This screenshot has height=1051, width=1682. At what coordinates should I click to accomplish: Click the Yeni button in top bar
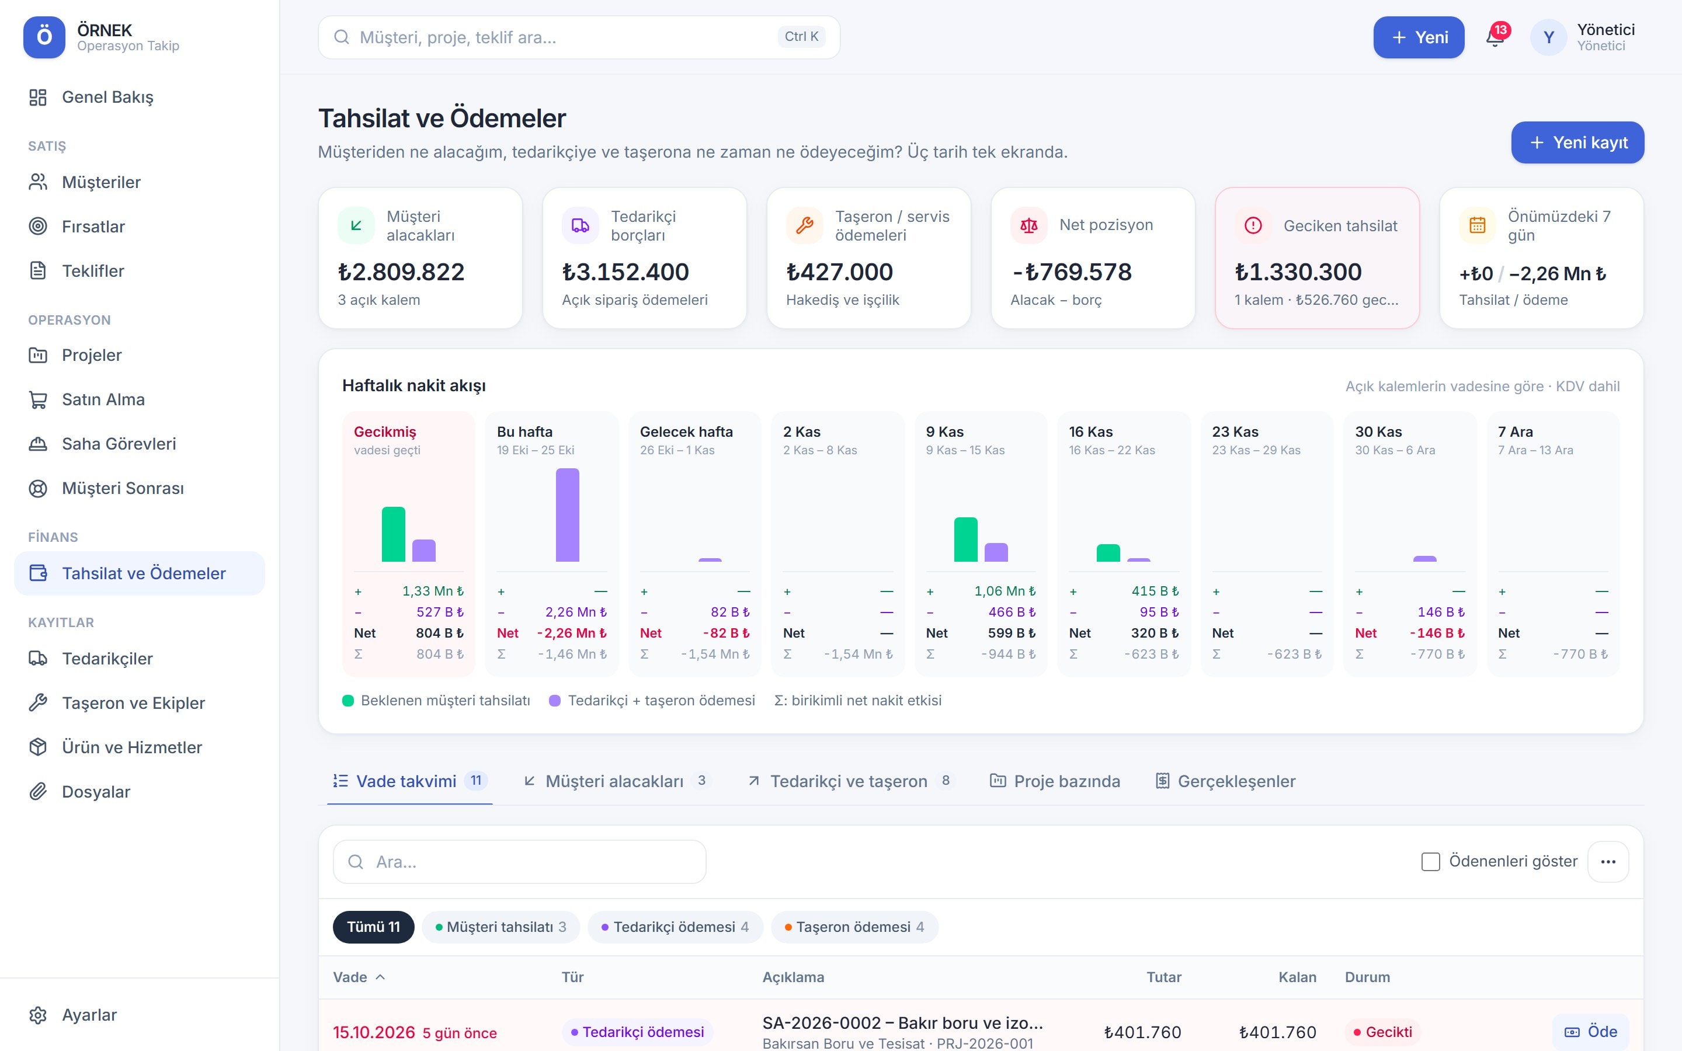(1419, 37)
